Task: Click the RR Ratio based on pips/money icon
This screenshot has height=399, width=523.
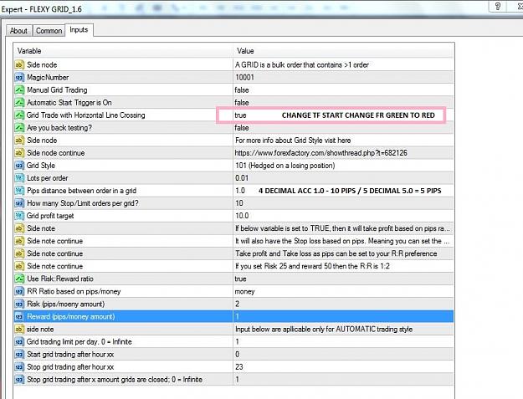Action: 19,291
